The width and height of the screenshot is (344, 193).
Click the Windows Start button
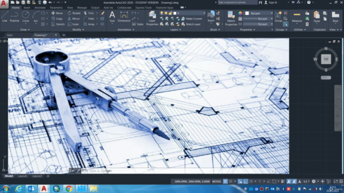5,189
